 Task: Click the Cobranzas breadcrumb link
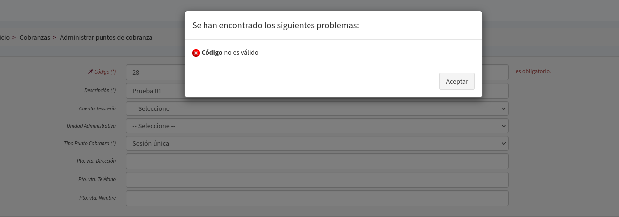tap(35, 37)
